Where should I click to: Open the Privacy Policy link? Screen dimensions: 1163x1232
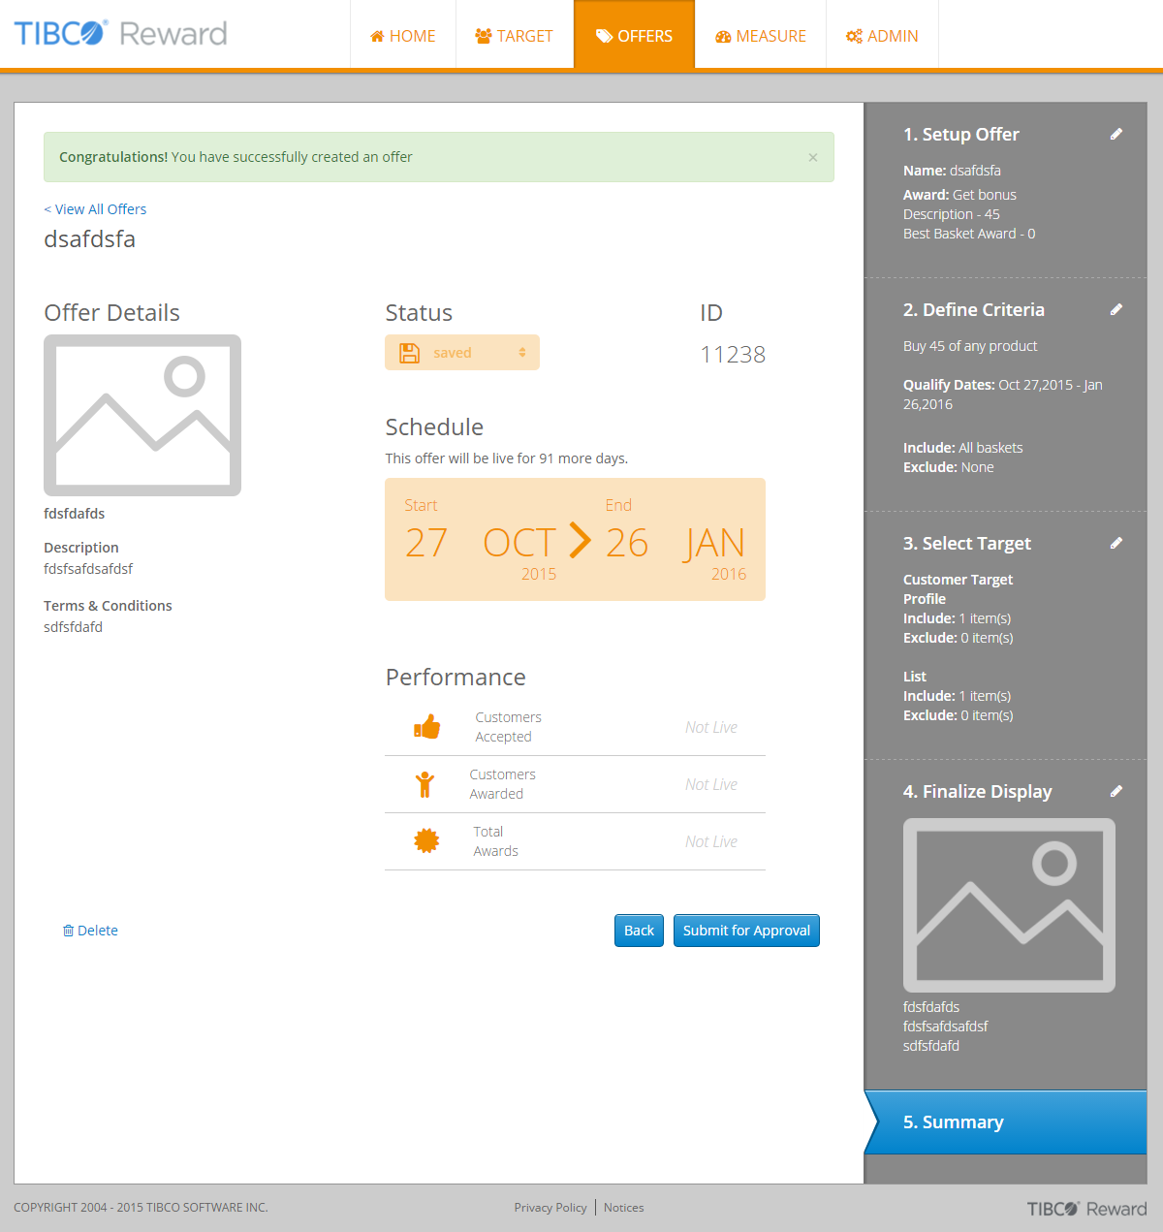[x=550, y=1208]
